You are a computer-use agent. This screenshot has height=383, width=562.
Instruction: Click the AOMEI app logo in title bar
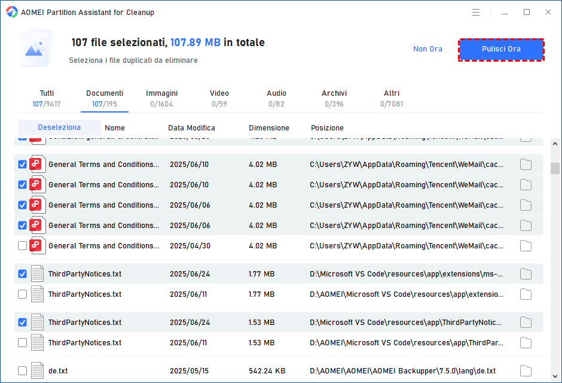pyautogui.click(x=12, y=12)
